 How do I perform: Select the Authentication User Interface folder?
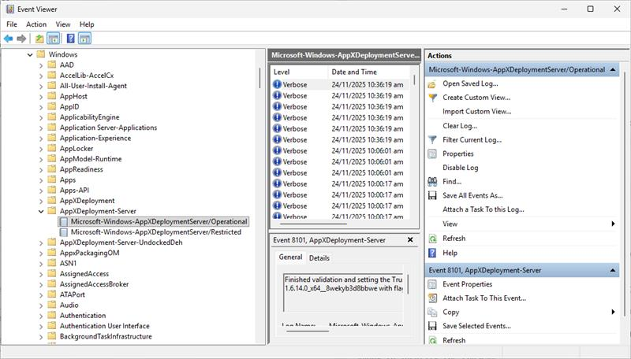point(104,326)
